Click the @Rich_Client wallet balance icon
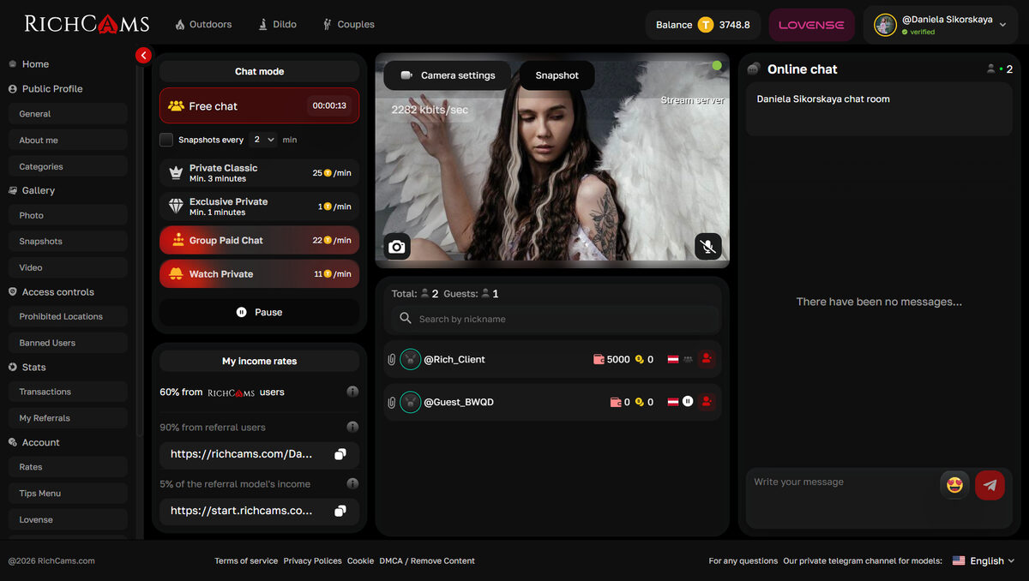The height and width of the screenshot is (581, 1029). 599,360
